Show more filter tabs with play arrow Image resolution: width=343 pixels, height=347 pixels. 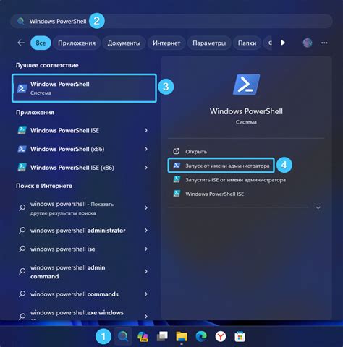pyautogui.click(x=282, y=43)
